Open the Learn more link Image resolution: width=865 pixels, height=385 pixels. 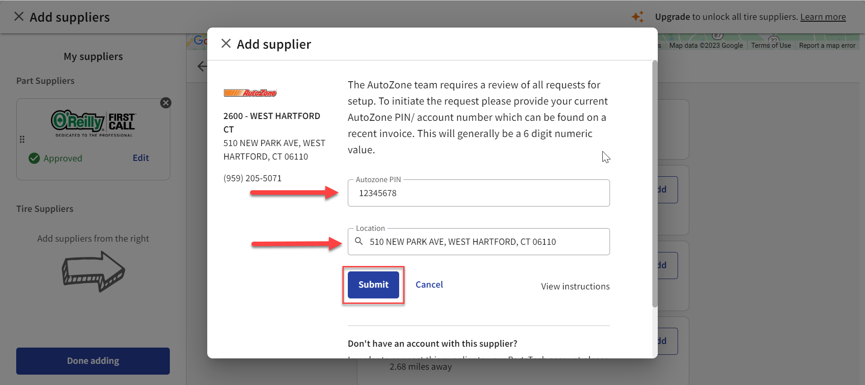(x=824, y=17)
